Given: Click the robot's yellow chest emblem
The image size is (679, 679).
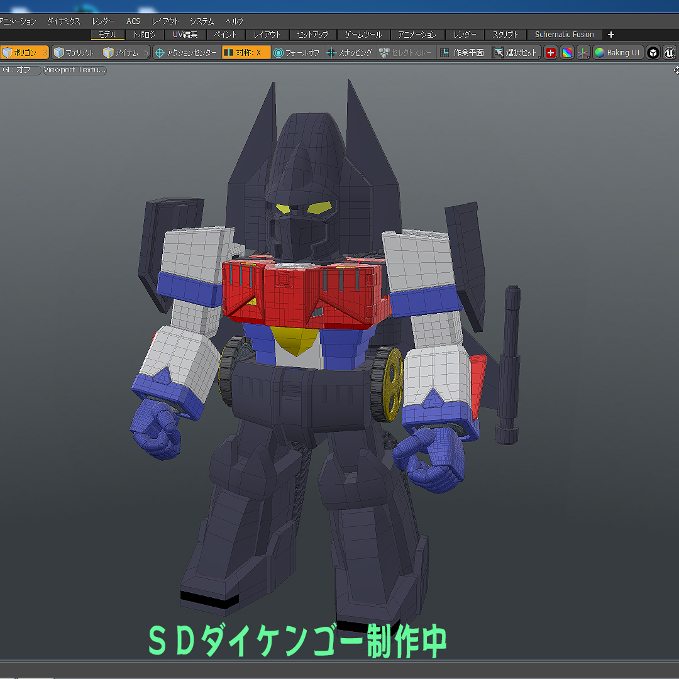Looking at the screenshot, I should (295, 340).
